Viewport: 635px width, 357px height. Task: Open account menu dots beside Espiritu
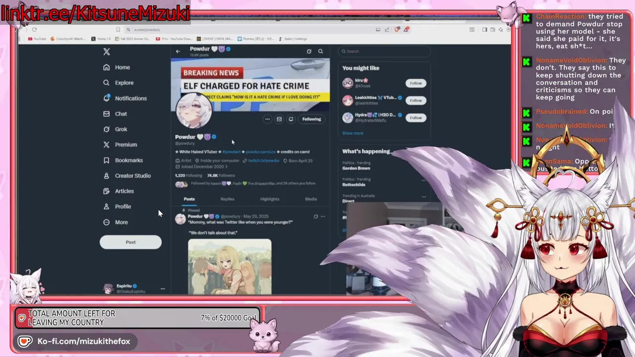162,289
